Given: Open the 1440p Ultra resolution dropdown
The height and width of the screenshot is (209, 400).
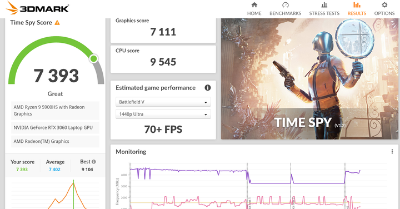Looking at the screenshot, I should pyautogui.click(x=163, y=114).
